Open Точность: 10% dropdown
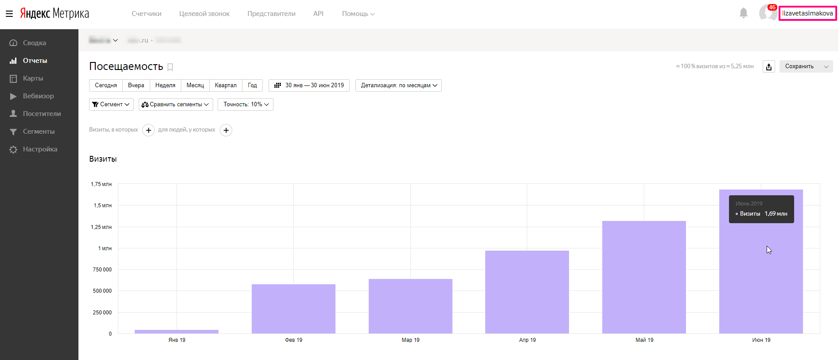The height and width of the screenshot is (360, 838). tap(246, 105)
